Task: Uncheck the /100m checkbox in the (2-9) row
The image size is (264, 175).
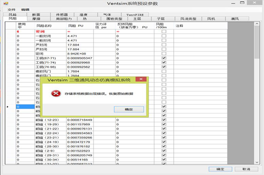Action: pos(164,151)
